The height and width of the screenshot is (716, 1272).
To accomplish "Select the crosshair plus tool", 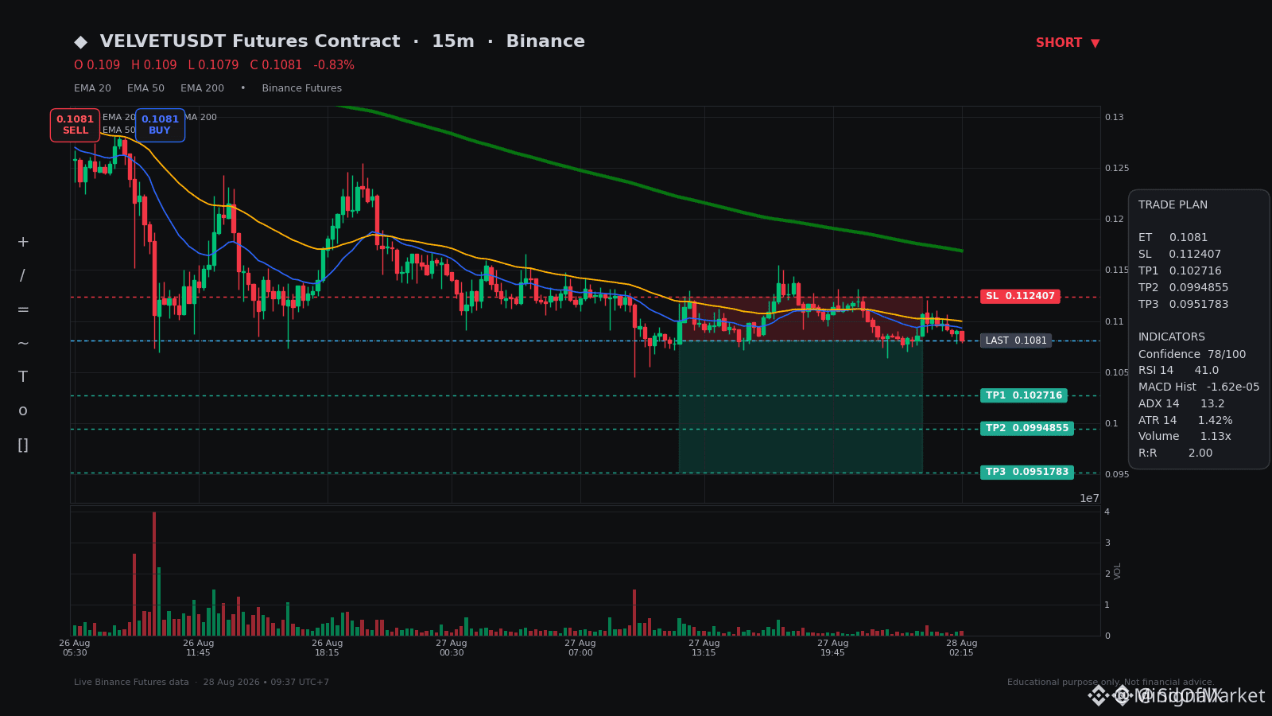I will pos(23,242).
